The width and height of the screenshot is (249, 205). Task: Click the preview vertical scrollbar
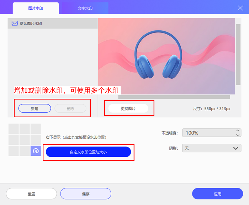pos(238,55)
